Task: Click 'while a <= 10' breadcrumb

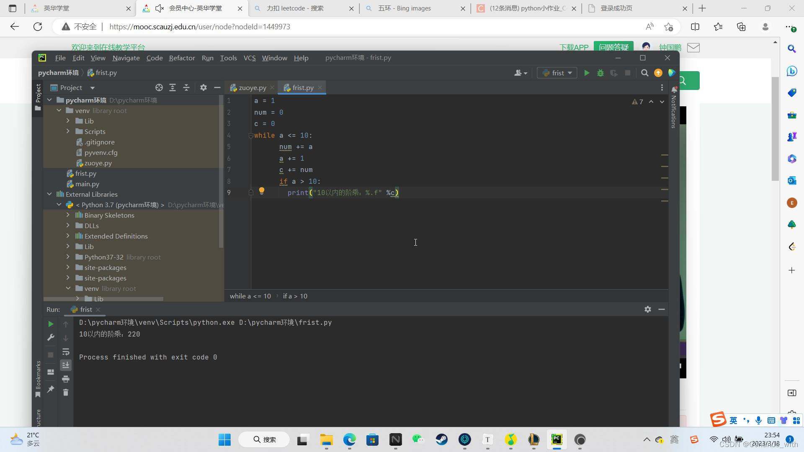Action: pyautogui.click(x=250, y=296)
